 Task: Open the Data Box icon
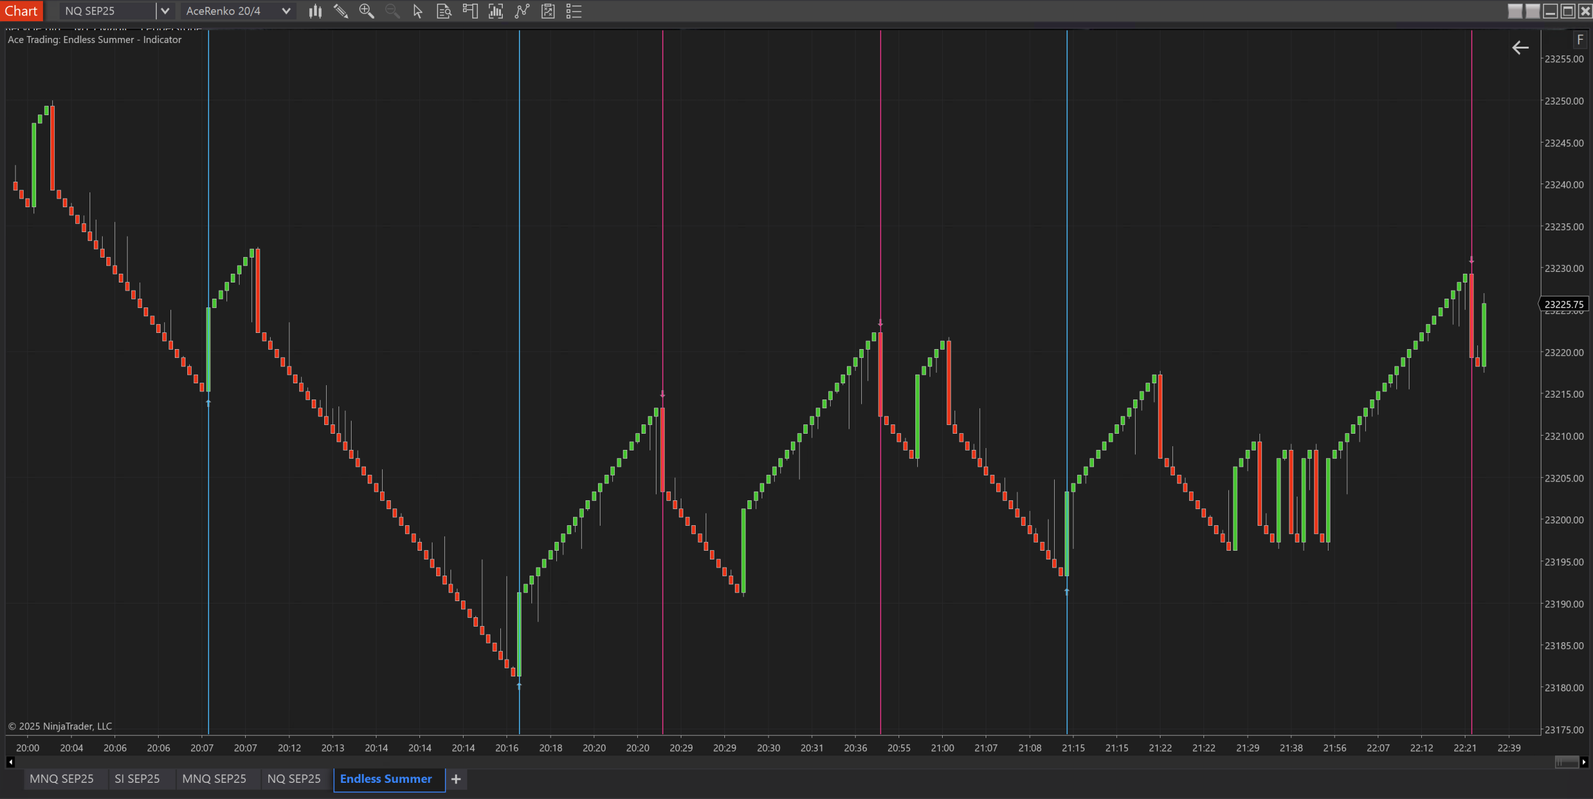click(444, 11)
